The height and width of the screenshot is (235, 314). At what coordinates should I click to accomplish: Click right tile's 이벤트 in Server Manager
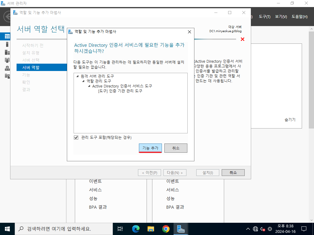[173, 181]
